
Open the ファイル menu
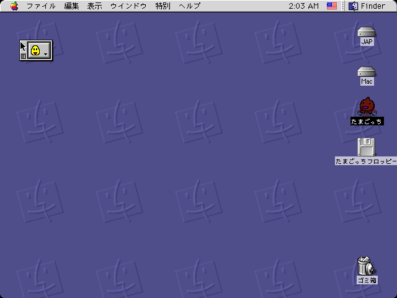[x=42, y=6]
